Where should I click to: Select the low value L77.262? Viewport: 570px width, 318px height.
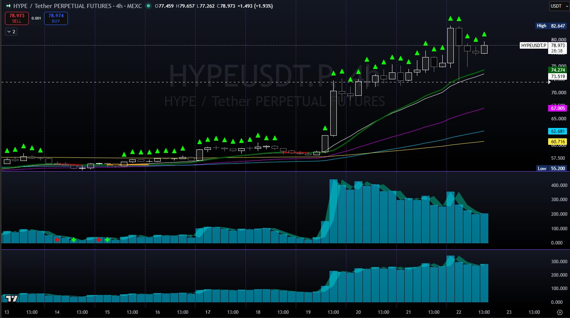(x=206, y=6)
